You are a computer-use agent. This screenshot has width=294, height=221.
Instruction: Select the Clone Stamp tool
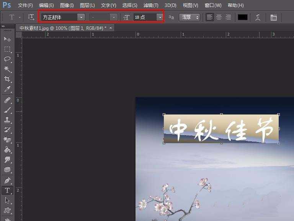point(7,120)
